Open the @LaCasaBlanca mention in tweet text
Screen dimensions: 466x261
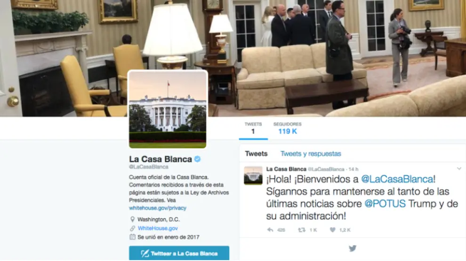(397, 179)
